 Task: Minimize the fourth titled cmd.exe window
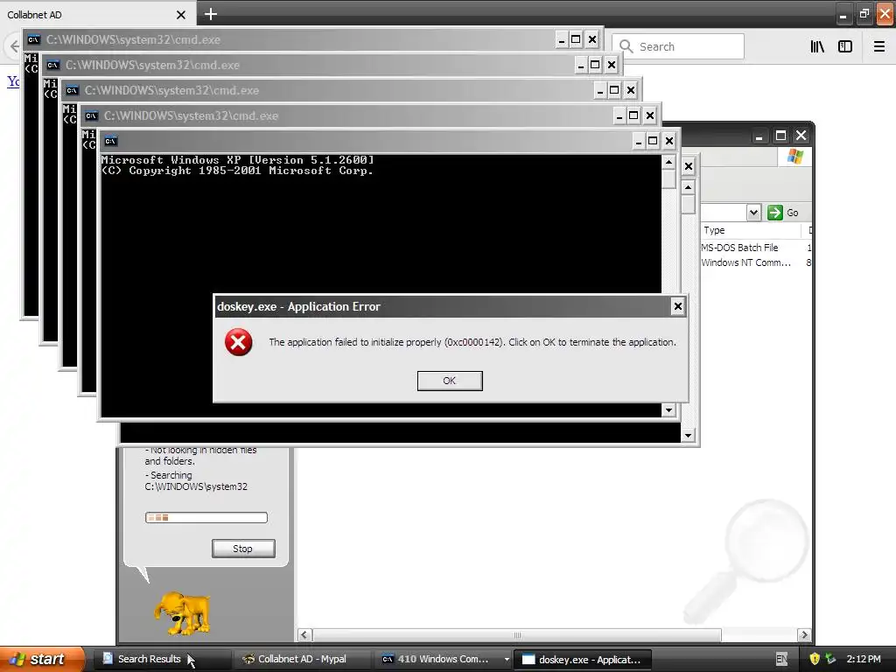point(619,115)
